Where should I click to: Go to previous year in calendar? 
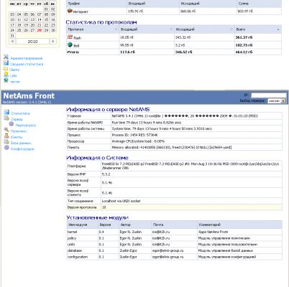point(12,42)
